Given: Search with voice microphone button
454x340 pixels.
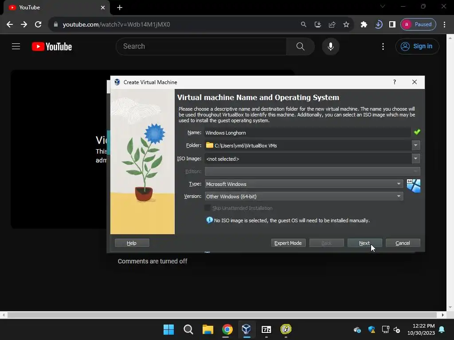Looking at the screenshot, I should pos(330,46).
